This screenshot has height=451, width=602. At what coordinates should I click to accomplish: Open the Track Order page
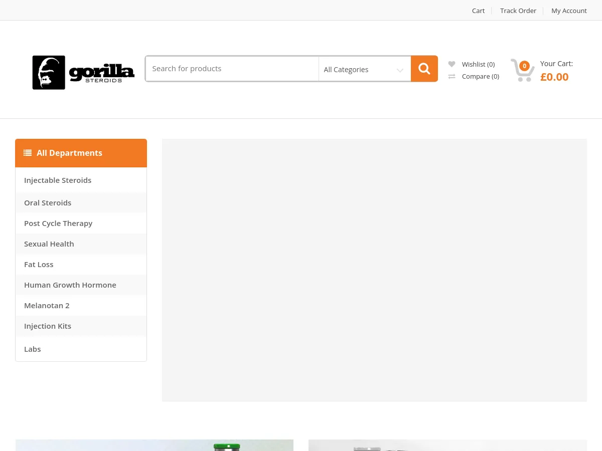click(x=518, y=11)
